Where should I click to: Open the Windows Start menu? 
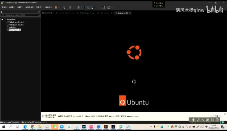pos(3,127)
